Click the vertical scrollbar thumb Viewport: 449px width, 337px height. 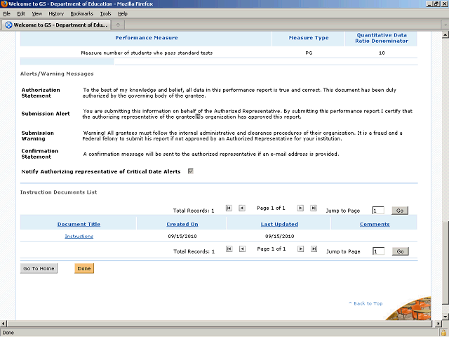coord(445,263)
